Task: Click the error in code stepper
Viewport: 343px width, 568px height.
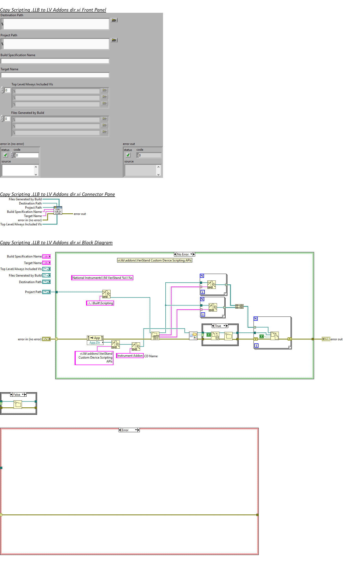Action: point(12,155)
